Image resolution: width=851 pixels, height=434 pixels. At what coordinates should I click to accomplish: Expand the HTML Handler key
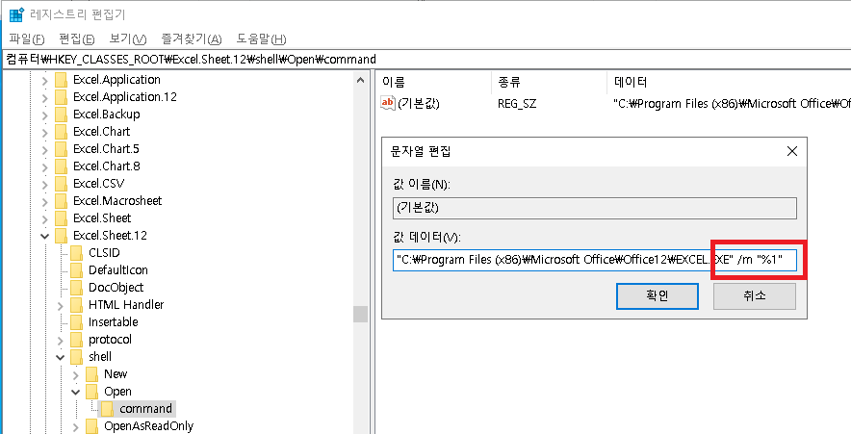click(61, 305)
